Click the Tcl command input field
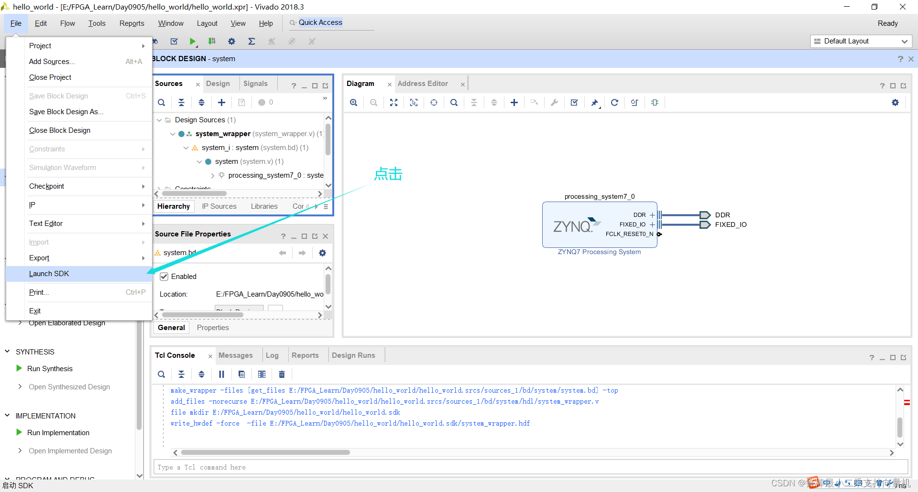The image size is (918, 492). click(531, 467)
